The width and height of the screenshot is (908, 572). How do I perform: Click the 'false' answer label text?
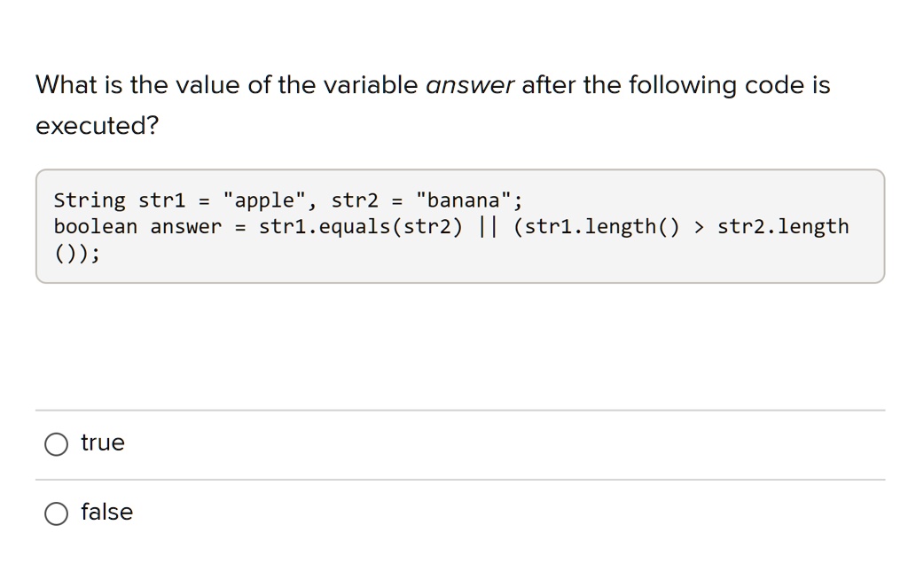coord(106,512)
